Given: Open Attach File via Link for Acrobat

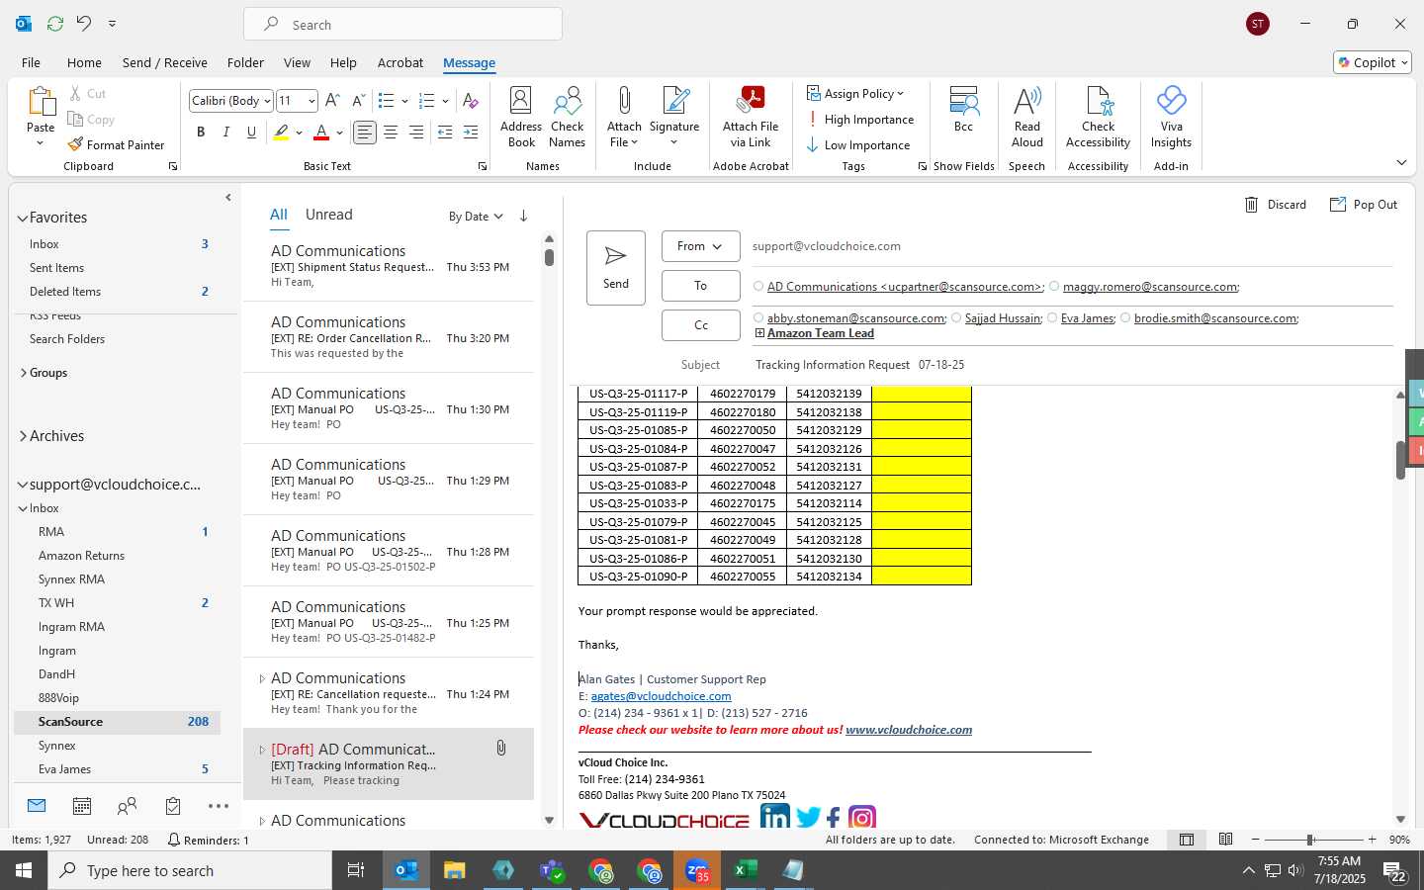Looking at the screenshot, I should pos(751,117).
